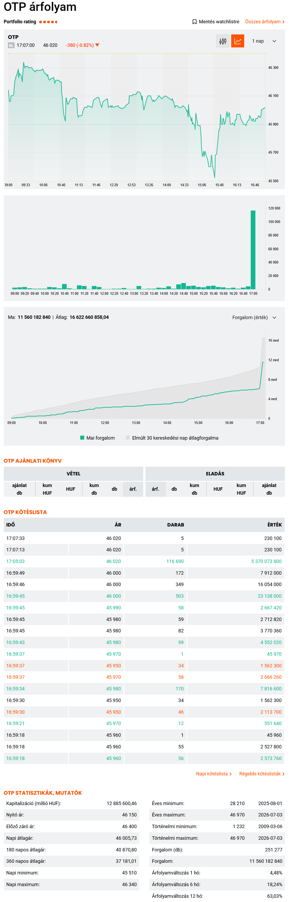
Task: Open the Régebbi kötéslisták link
Action: coord(262,774)
